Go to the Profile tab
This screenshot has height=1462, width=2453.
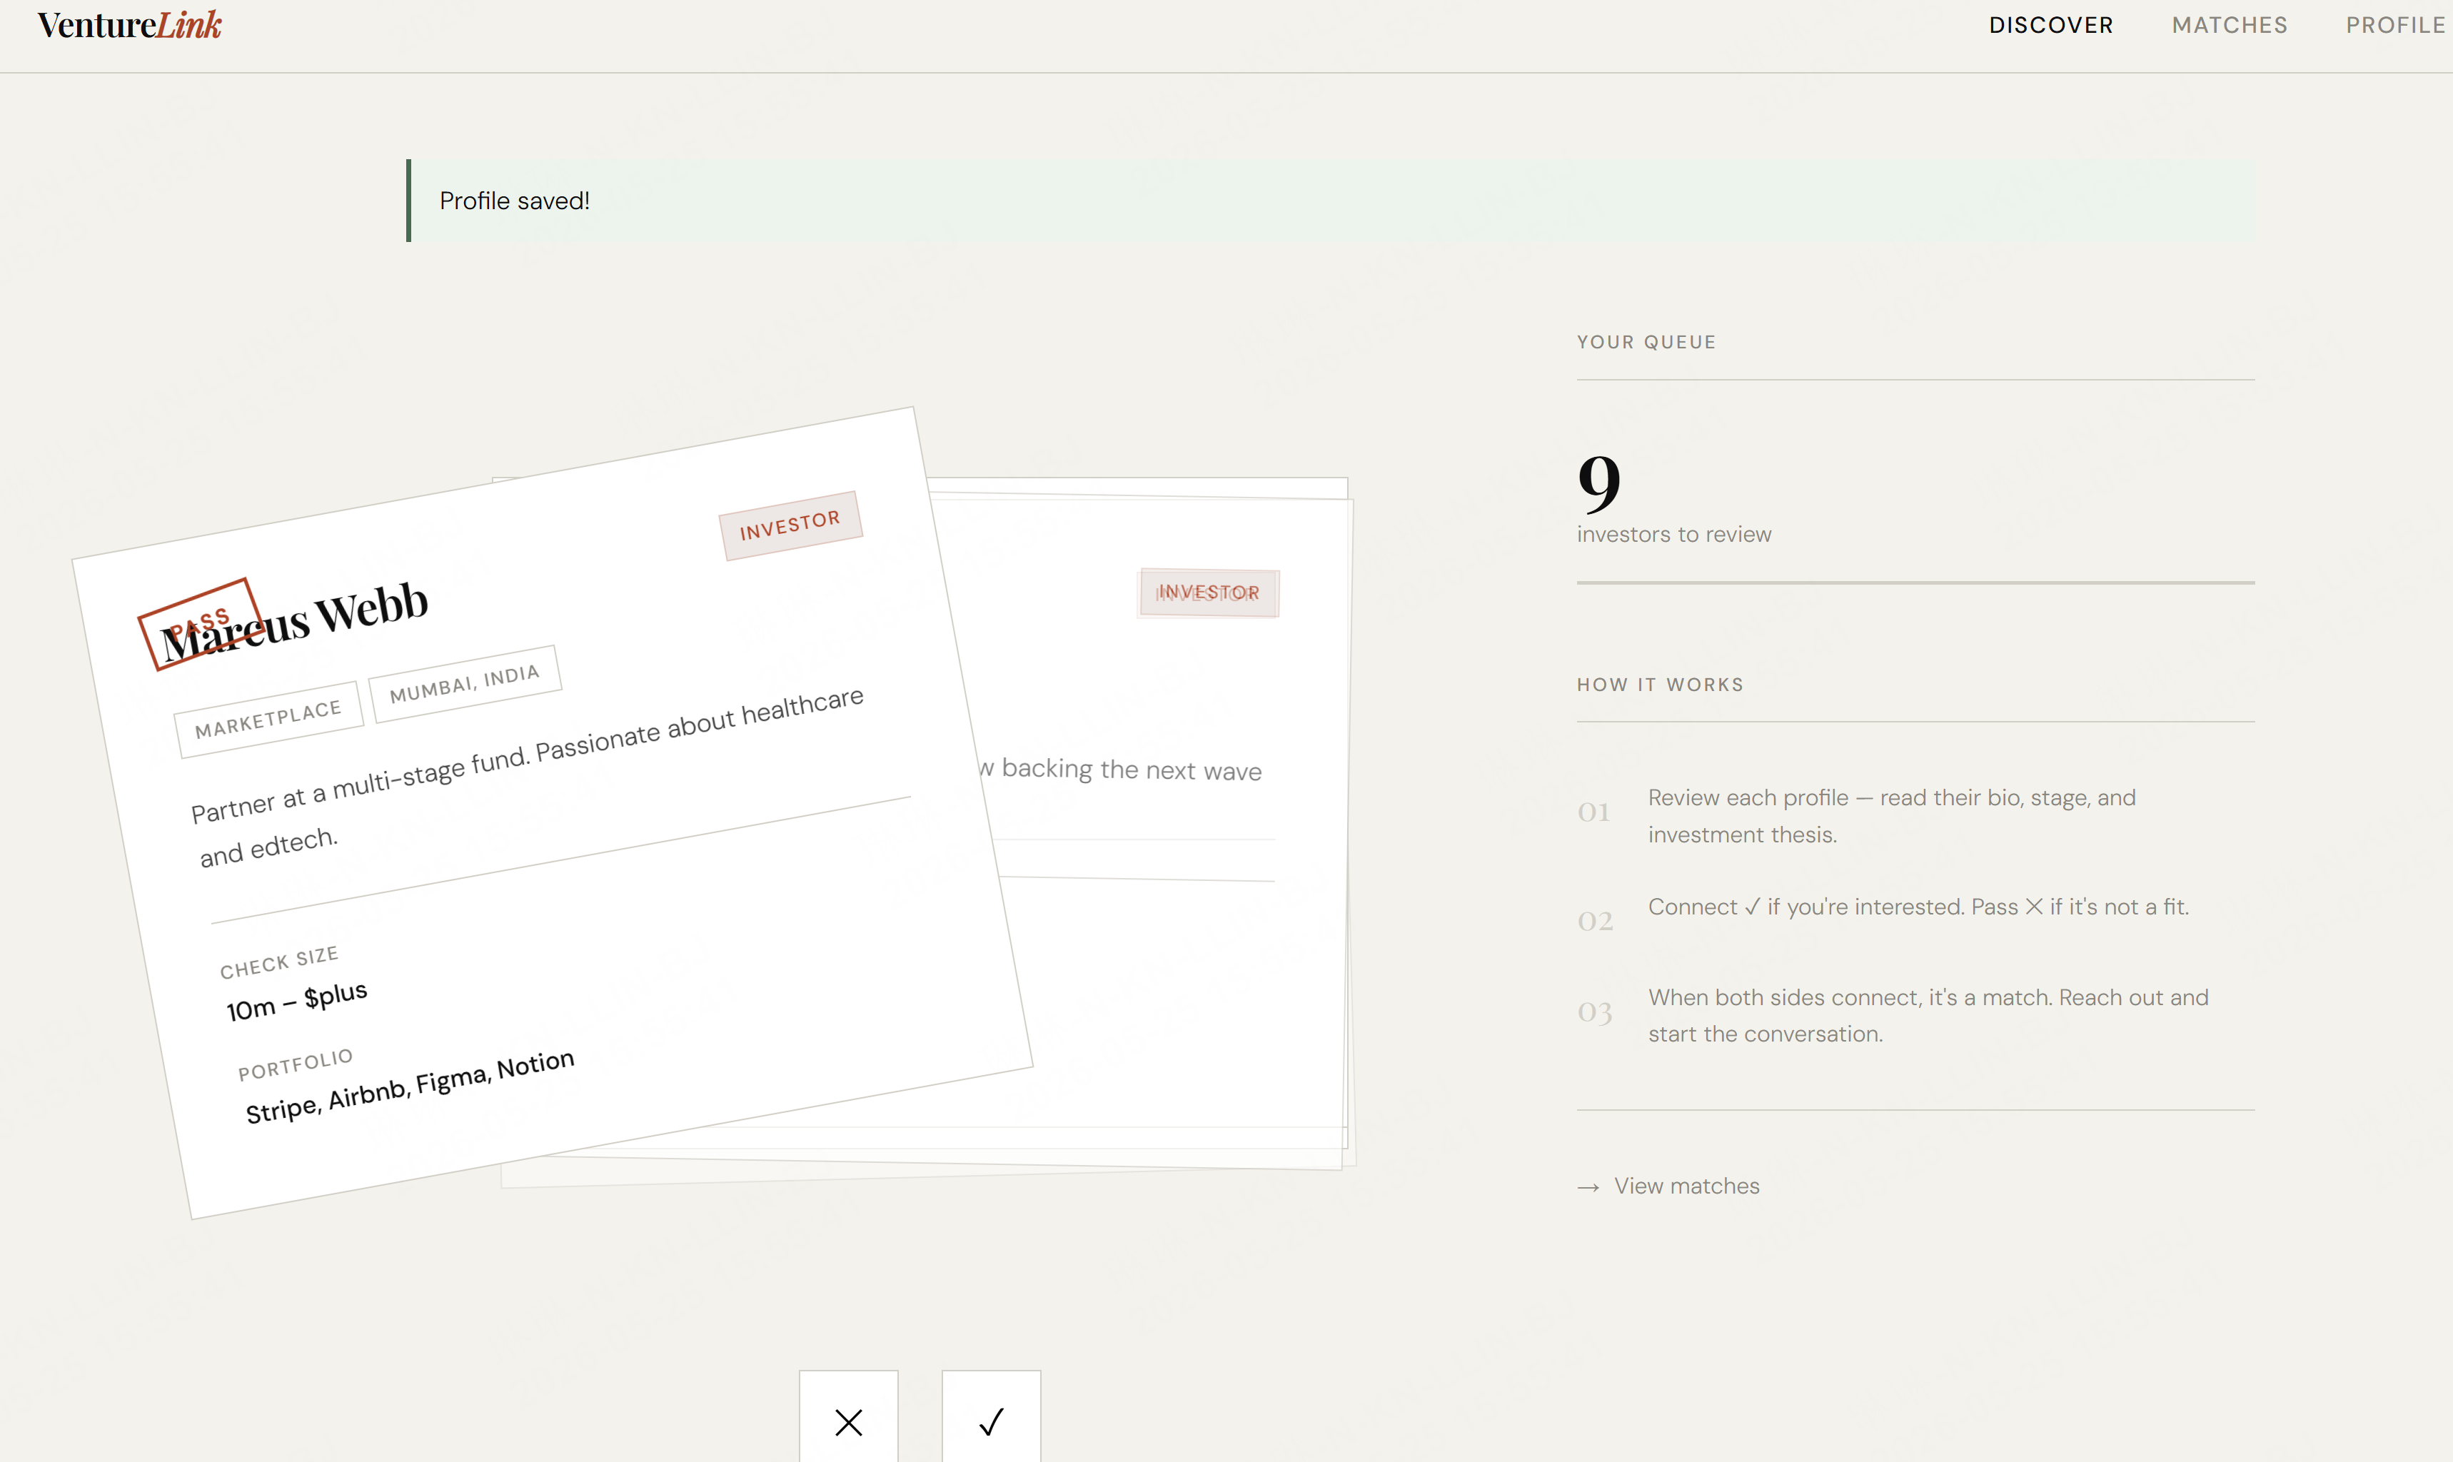[2396, 26]
